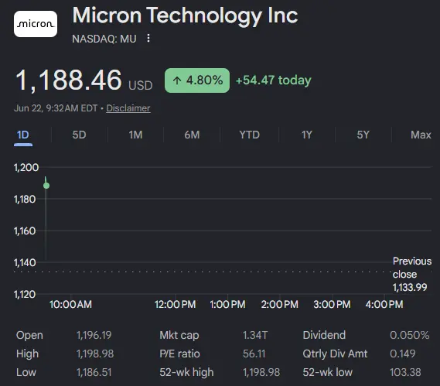
Task: Show the Max chart range
Action: pyautogui.click(x=421, y=135)
